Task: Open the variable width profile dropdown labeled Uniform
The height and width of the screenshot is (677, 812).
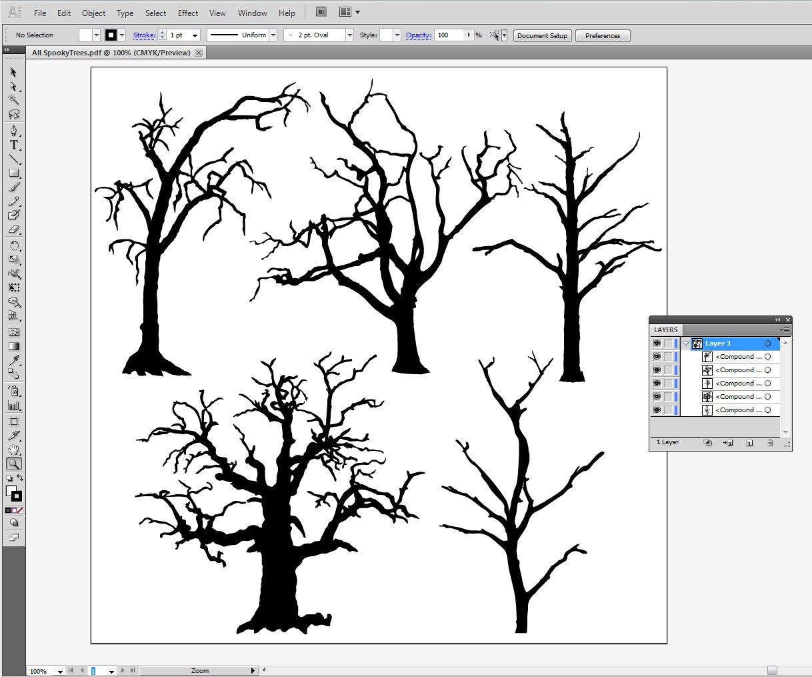Action: click(x=273, y=35)
